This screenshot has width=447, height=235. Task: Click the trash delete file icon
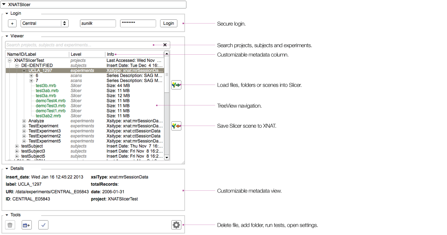tap(10, 225)
